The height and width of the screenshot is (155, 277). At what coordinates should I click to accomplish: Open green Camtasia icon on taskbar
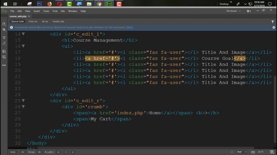tap(69, 4)
